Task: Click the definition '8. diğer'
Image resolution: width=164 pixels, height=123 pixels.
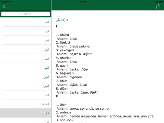Action: (62, 89)
